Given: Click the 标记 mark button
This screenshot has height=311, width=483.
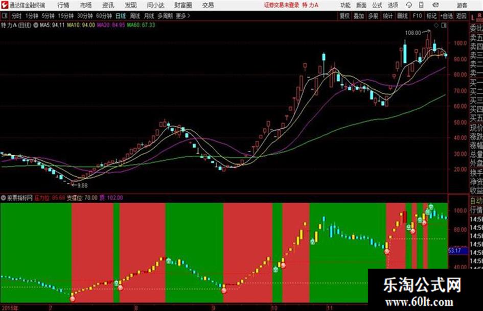Looking at the screenshot, I should [x=431, y=16].
